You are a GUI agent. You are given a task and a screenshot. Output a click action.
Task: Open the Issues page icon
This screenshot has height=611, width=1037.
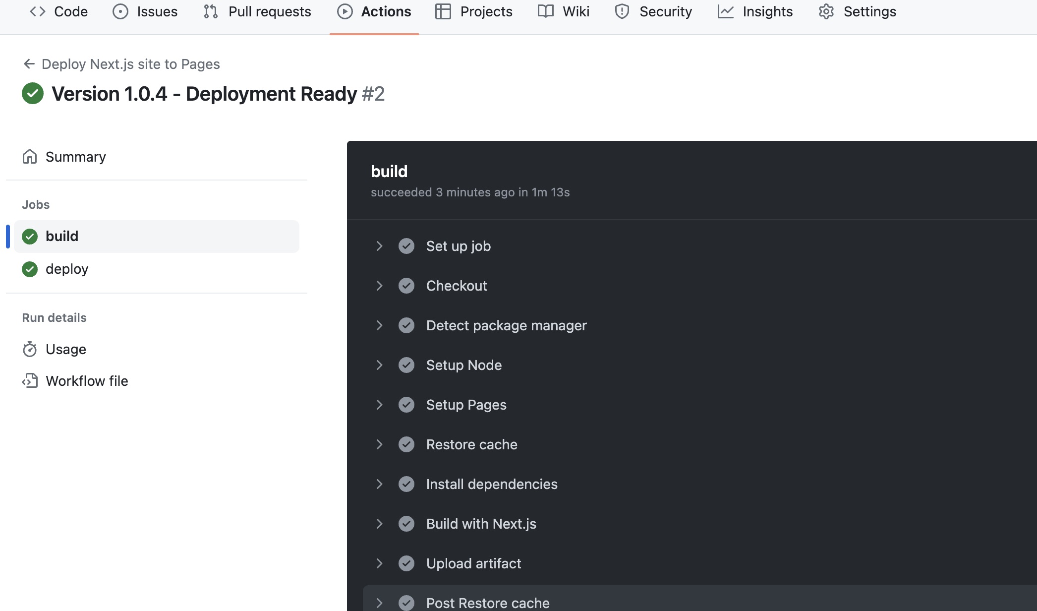click(120, 11)
